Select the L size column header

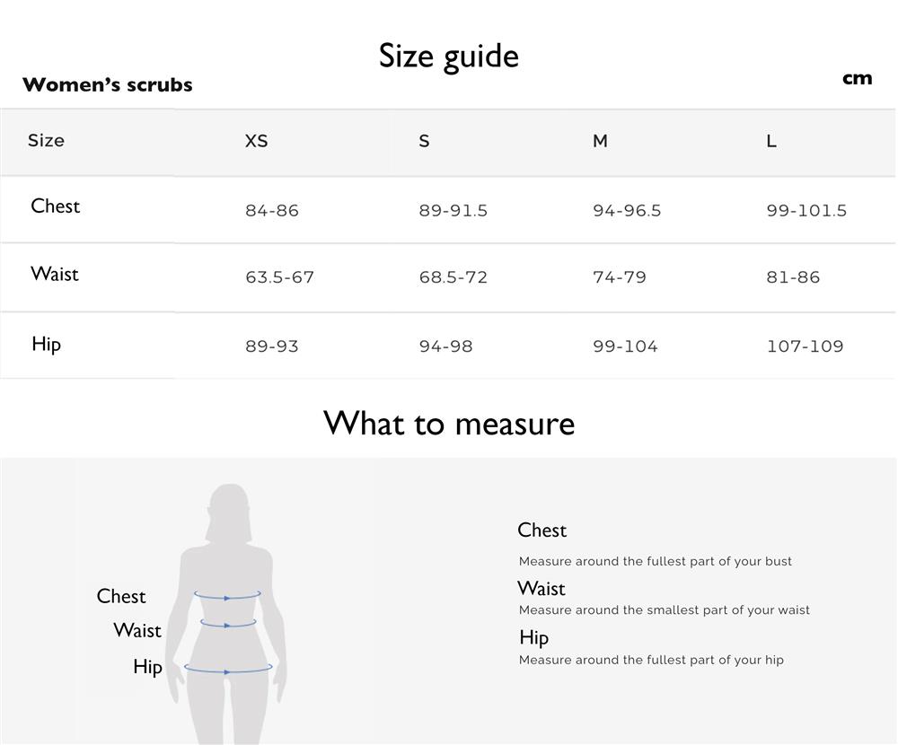point(771,141)
